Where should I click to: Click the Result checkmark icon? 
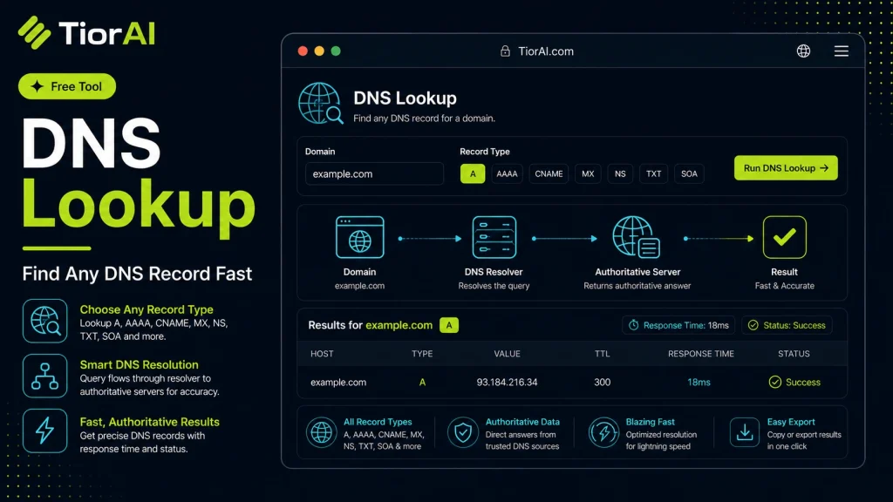784,237
